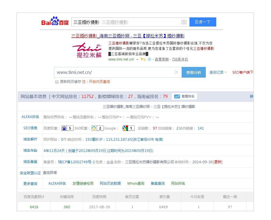Viewport: 271px width, 220px height.
Task: Click the 首页位置 column header
Action: tap(132, 197)
